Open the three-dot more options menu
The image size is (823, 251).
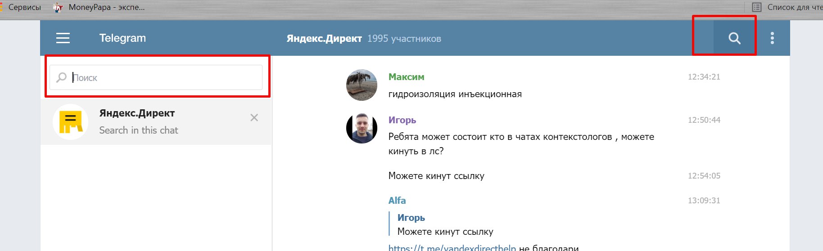[772, 38]
